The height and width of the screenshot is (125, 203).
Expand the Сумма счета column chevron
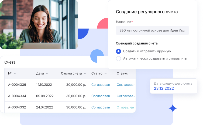point(85,74)
